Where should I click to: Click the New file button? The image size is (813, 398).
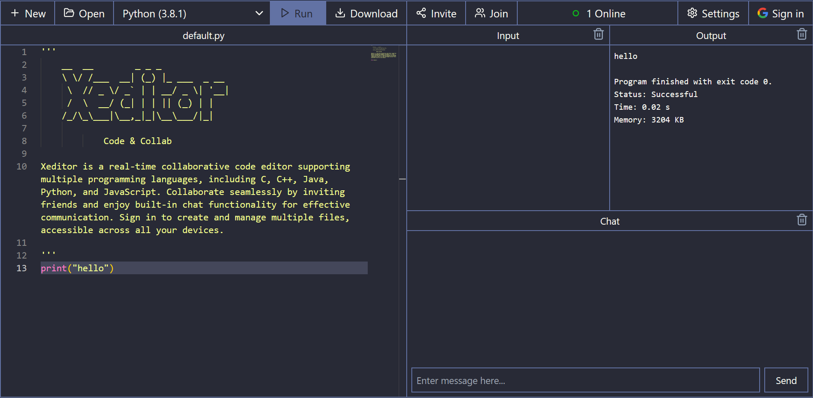click(x=28, y=14)
